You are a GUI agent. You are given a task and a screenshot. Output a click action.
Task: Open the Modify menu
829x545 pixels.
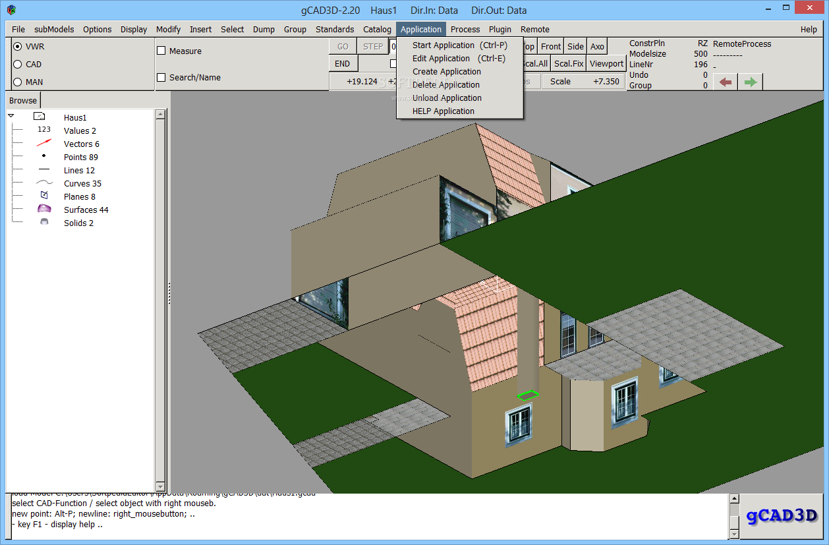(168, 29)
